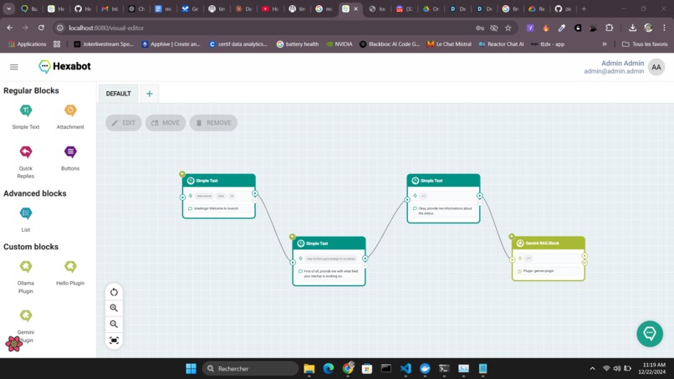Select the Hello Plugin block
Image resolution: width=674 pixels, height=379 pixels.
click(x=70, y=274)
